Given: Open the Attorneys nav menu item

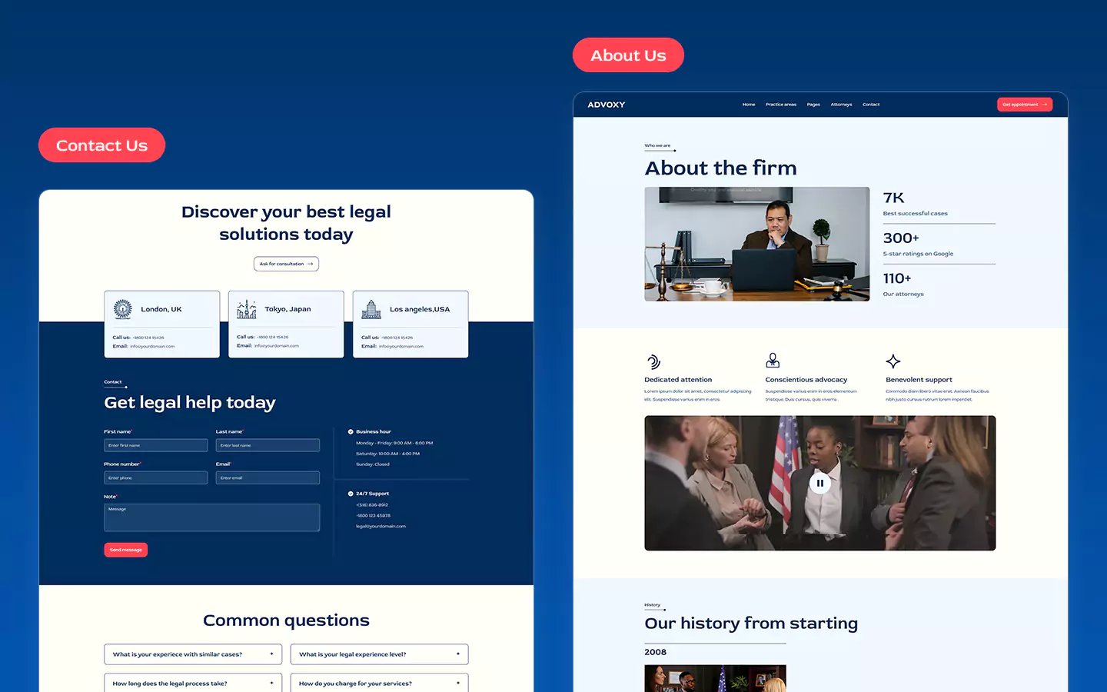Looking at the screenshot, I should point(841,105).
